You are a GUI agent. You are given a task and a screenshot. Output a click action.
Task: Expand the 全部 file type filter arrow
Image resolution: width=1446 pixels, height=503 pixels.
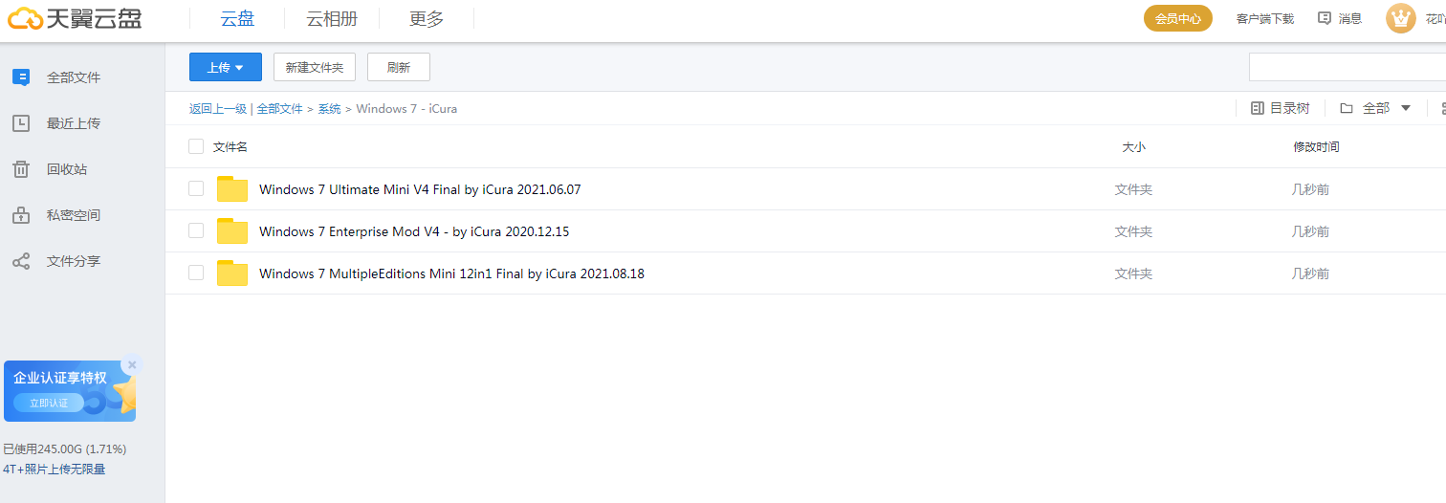1406,108
